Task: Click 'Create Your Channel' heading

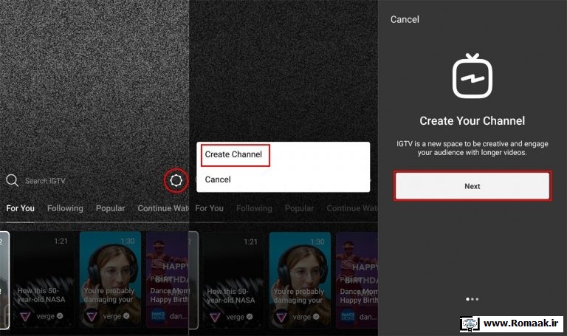Action: (x=472, y=121)
